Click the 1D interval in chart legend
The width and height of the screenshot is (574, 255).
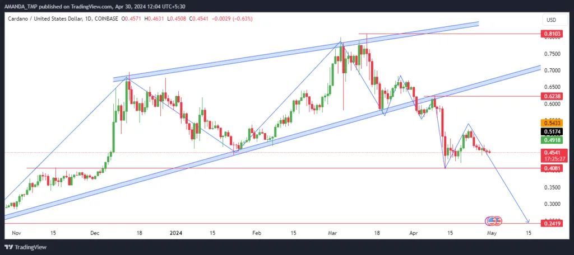[x=88, y=19]
